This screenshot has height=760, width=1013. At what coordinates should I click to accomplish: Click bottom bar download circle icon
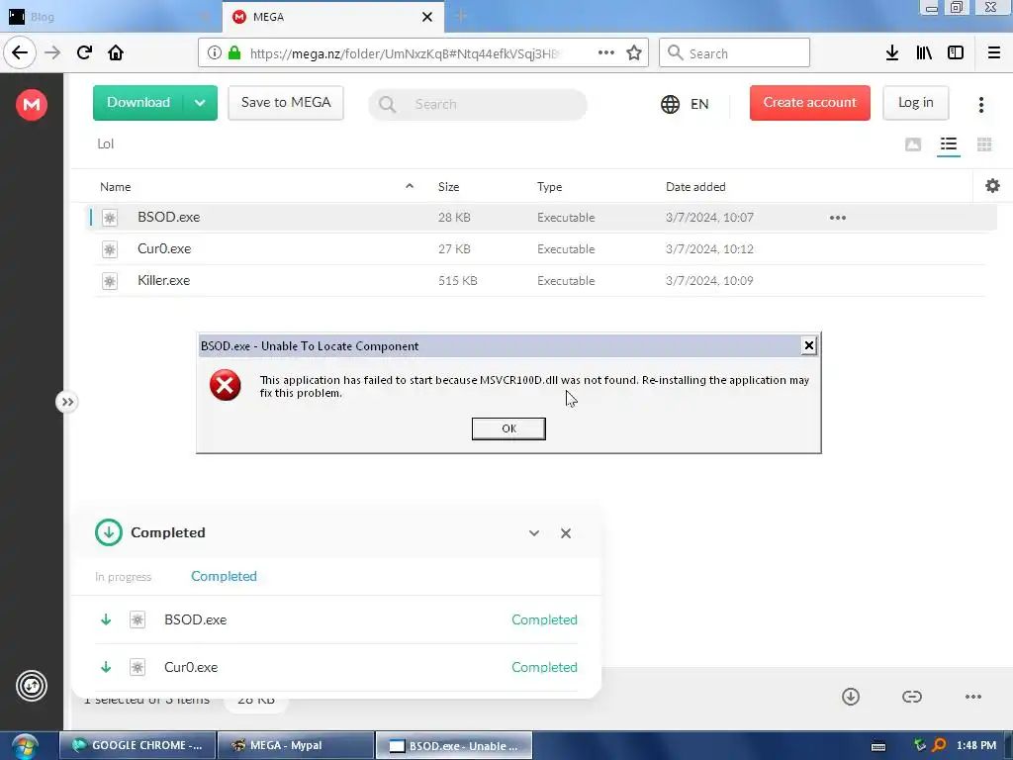pos(851,696)
